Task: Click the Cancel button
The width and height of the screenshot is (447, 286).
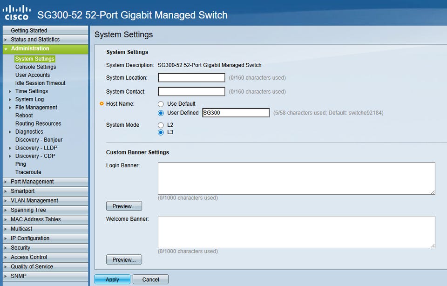Action: (x=150, y=279)
